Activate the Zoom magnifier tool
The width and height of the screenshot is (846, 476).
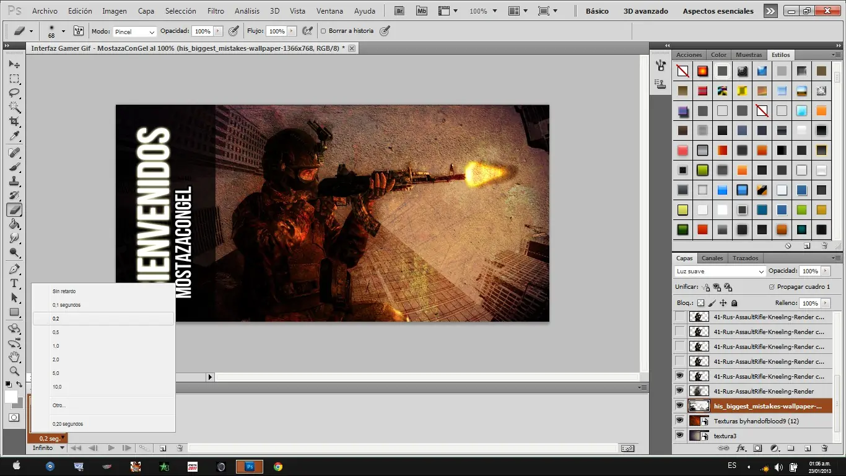14,371
